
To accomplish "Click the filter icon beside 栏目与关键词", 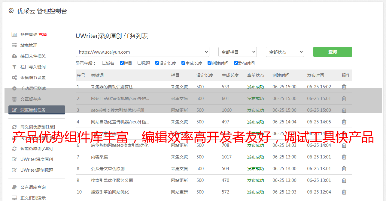I will (14, 67).
